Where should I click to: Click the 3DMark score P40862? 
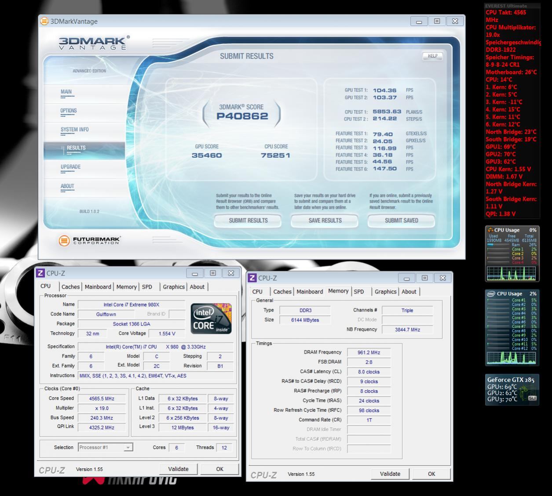[242, 116]
